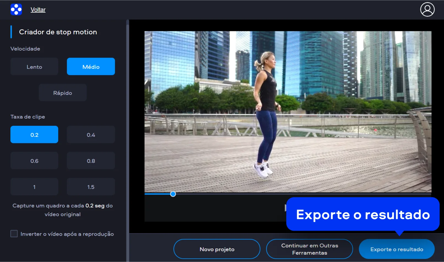
Task: Set clip rate to 1
Action: click(x=34, y=187)
